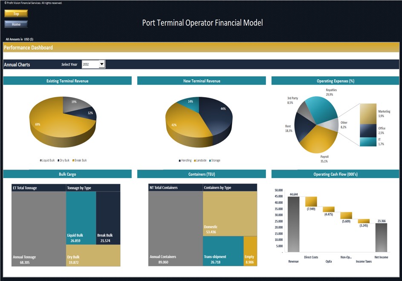The width and height of the screenshot is (402, 281).
Task: Select the Break Bulk legend marker
Action: [73, 160]
